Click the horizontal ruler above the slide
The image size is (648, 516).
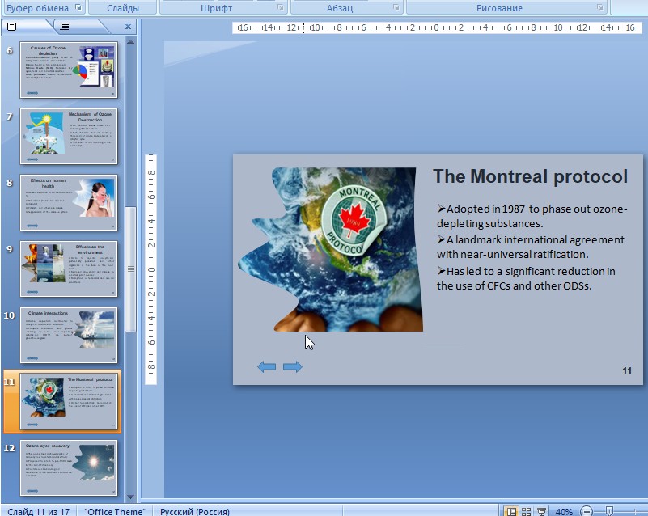(437, 27)
